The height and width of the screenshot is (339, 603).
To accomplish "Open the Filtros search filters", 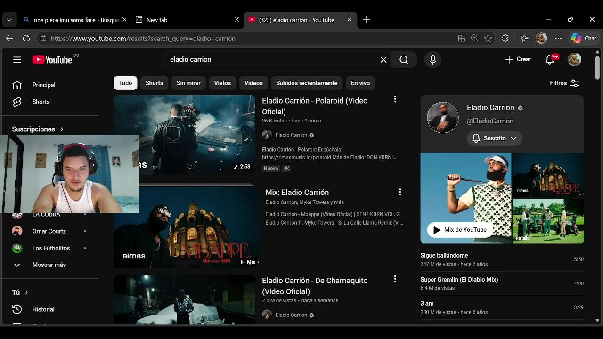I will pos(564,83).
